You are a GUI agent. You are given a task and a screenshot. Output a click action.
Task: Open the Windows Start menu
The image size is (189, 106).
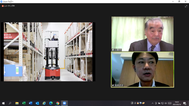point(3,103)
